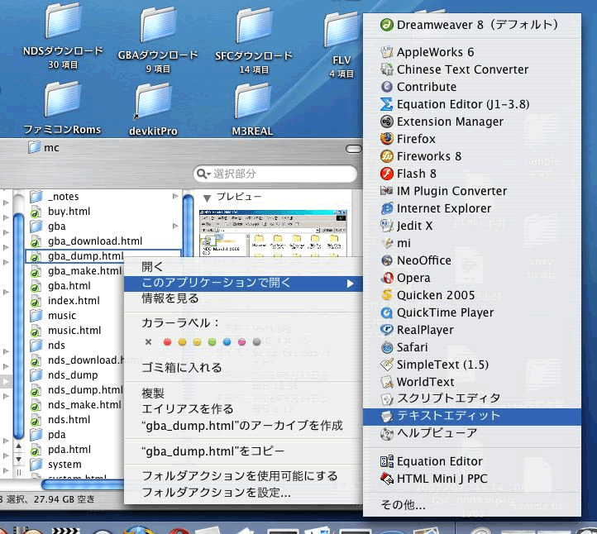Select このアプリケーションで開く menu entry

(243, 284)
